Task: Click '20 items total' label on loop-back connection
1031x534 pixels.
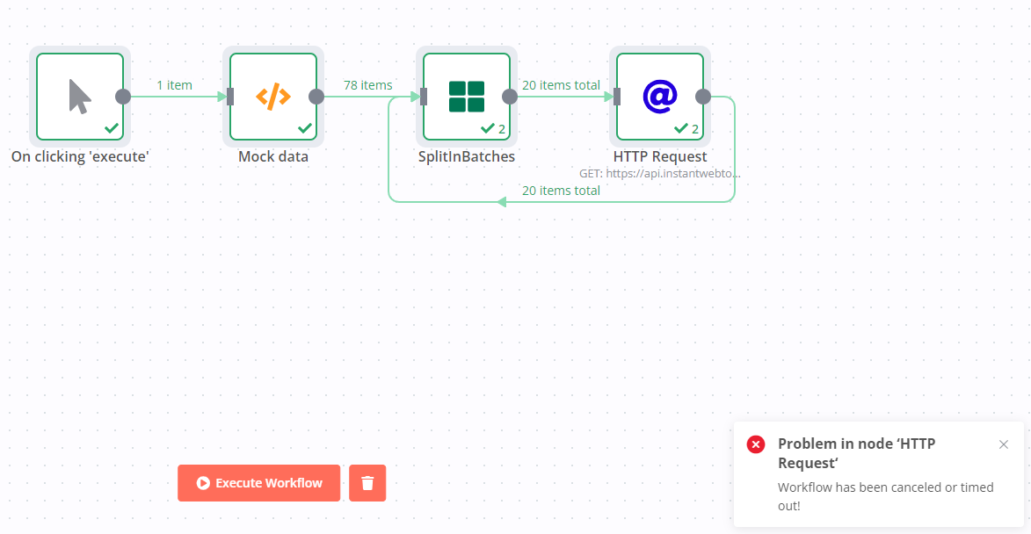Action: coord(561,191)
